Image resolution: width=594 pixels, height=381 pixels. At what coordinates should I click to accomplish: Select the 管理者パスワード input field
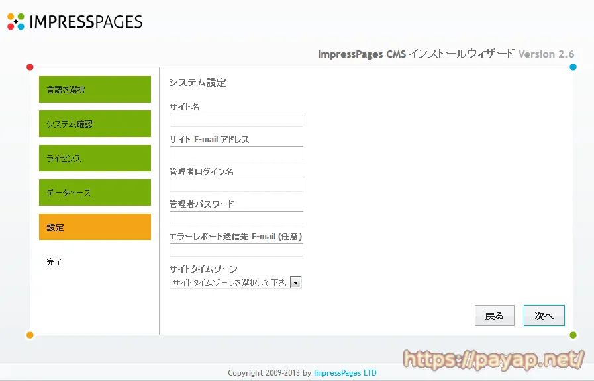235,217
